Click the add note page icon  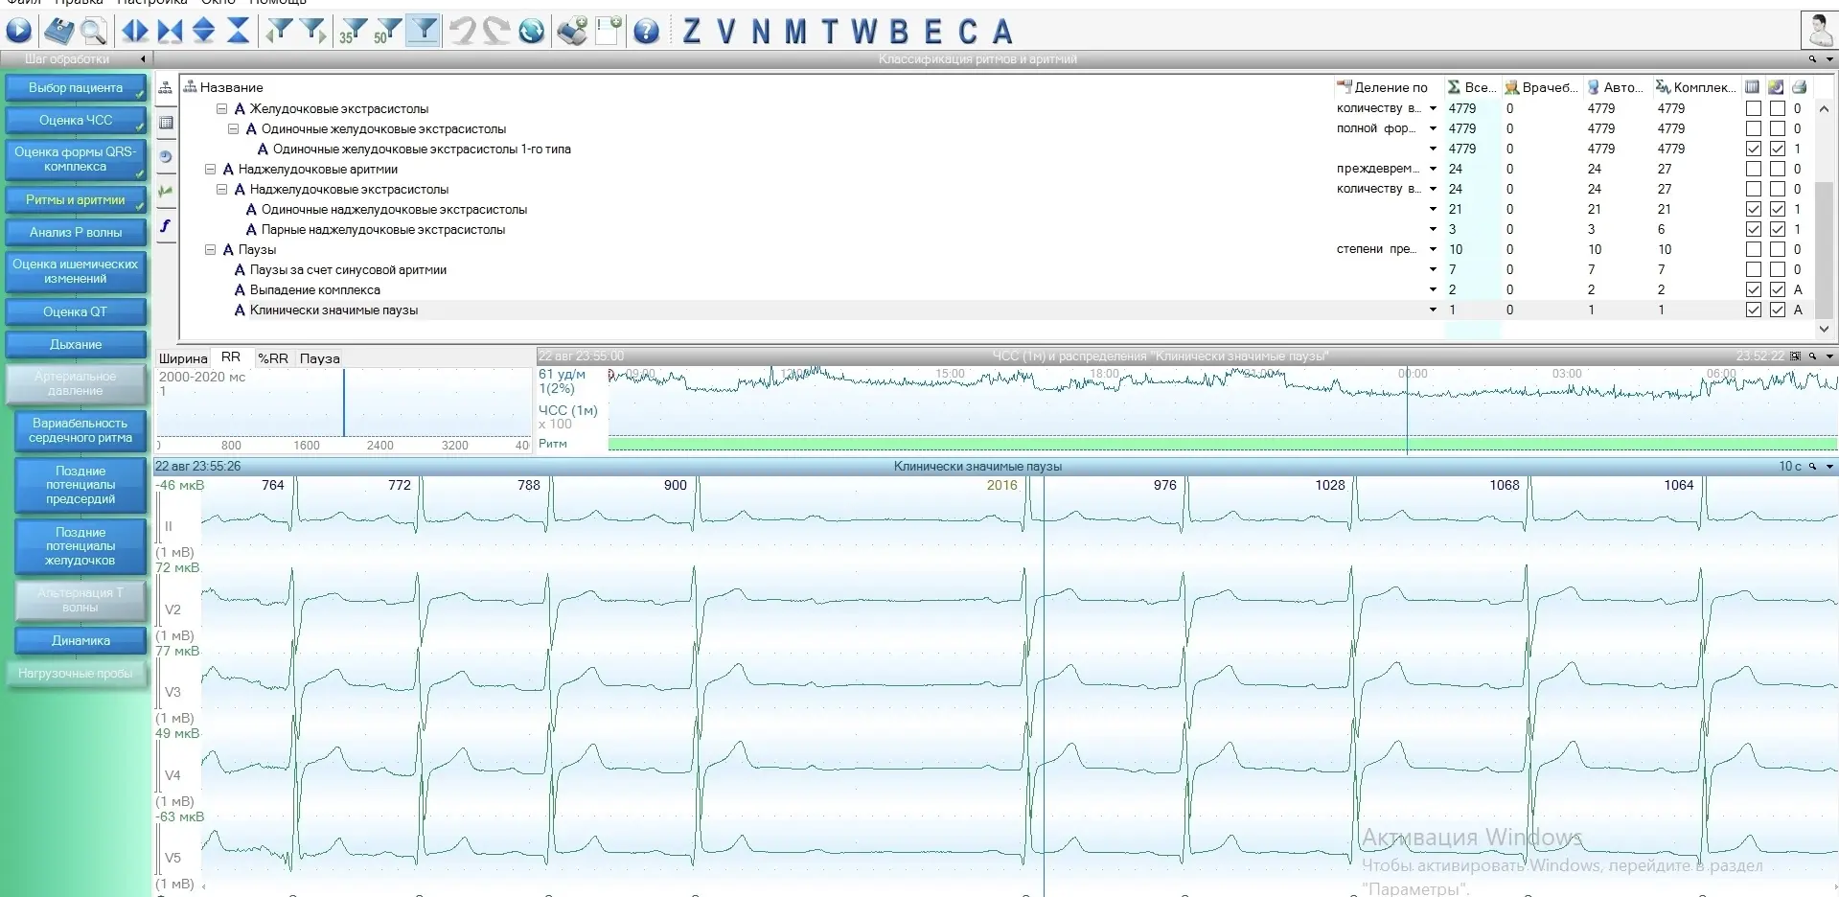(608, 32)
